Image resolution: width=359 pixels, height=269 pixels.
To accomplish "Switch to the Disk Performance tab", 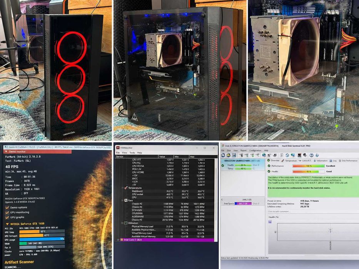I will tap(348, 161).
